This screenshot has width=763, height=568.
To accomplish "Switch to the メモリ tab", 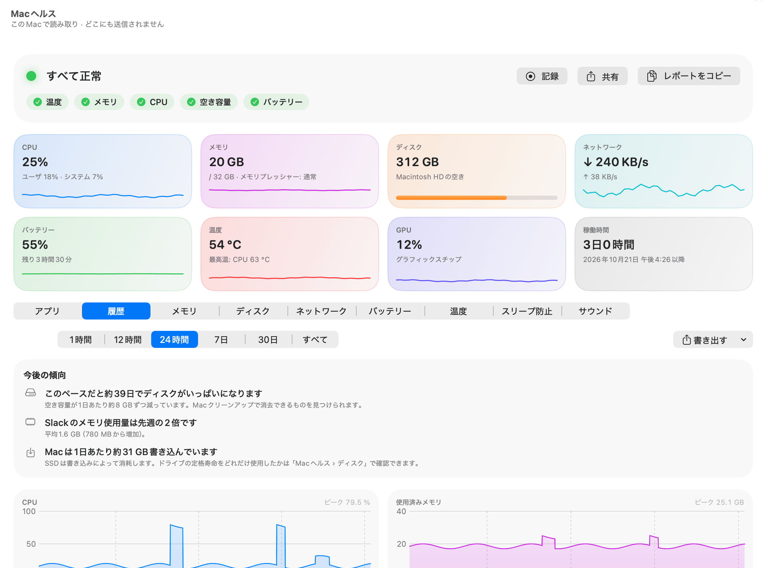I will pyautogui.click(x=185, y=311).
